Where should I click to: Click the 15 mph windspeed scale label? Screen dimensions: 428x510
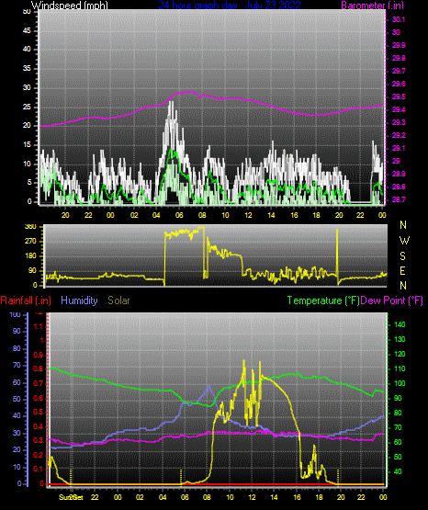point(27,145)
